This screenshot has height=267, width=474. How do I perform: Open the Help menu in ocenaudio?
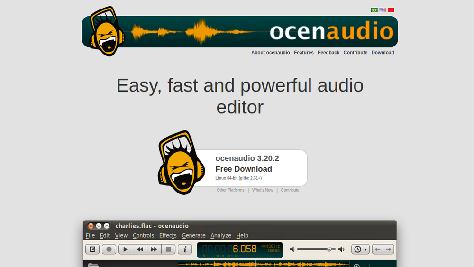[242, 235]
